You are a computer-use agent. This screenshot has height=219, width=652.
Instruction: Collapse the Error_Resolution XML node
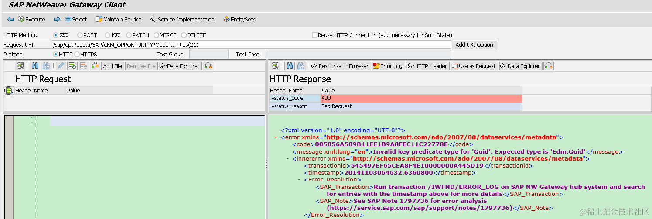299,179
